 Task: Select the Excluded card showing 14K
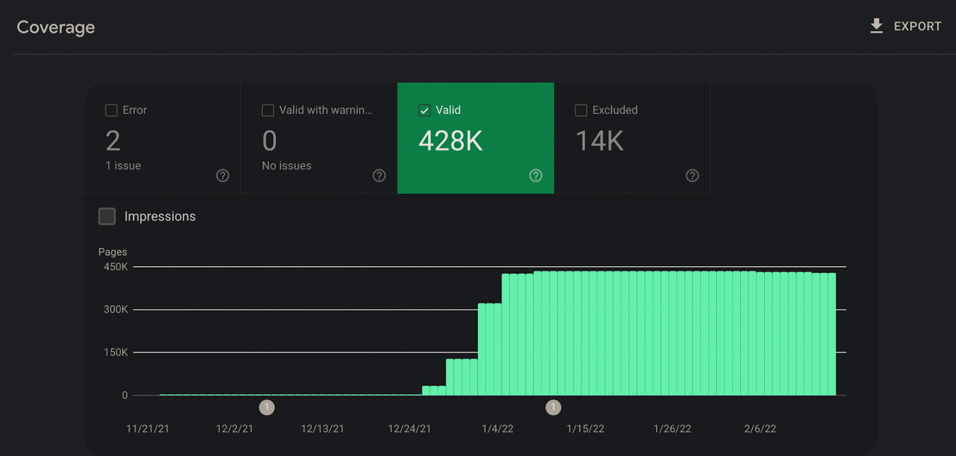[632, 138]
